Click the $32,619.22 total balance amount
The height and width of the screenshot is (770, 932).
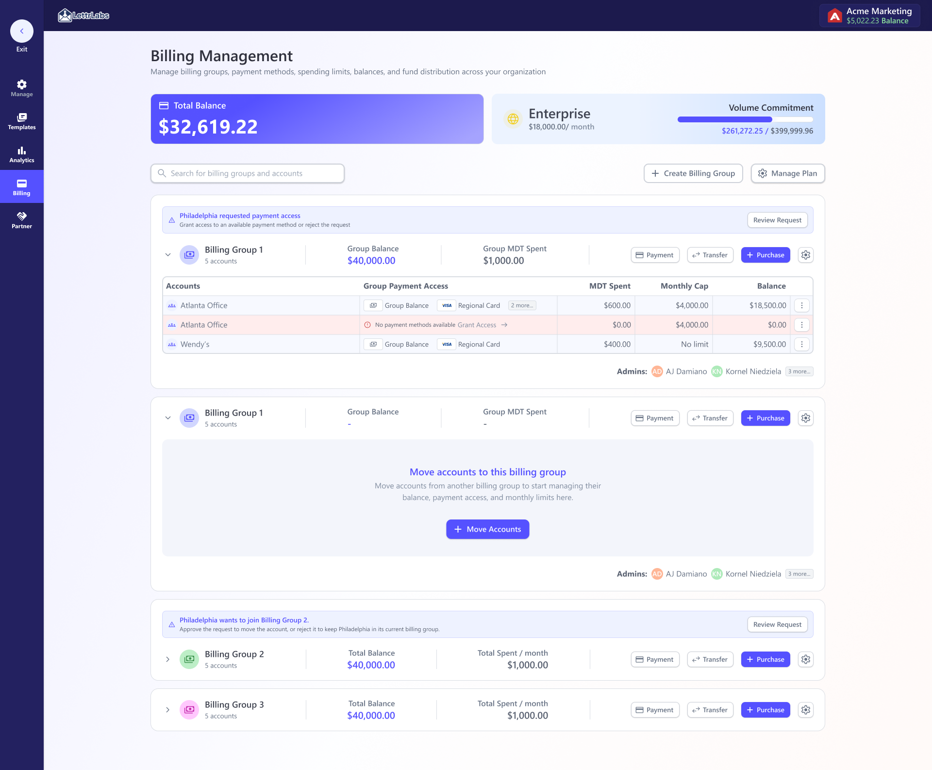(208, 127)
